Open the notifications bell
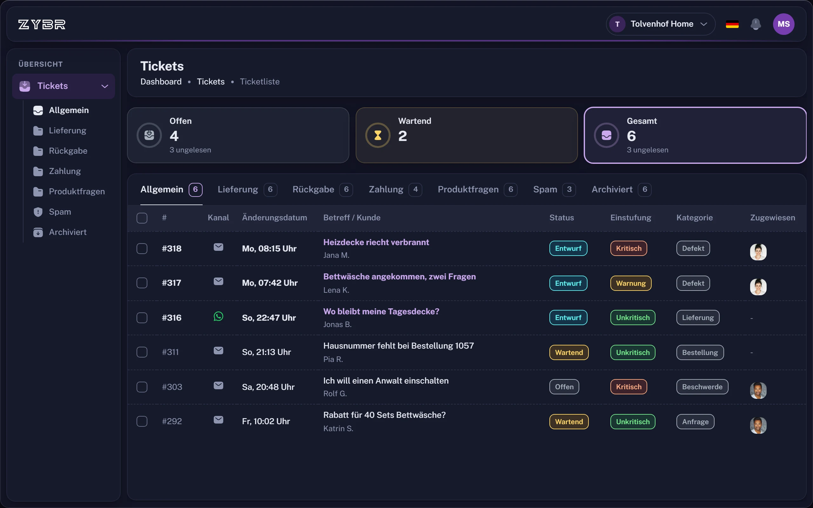Image resolution: width=813 pixels, height=508 pixels. point(756,24)
